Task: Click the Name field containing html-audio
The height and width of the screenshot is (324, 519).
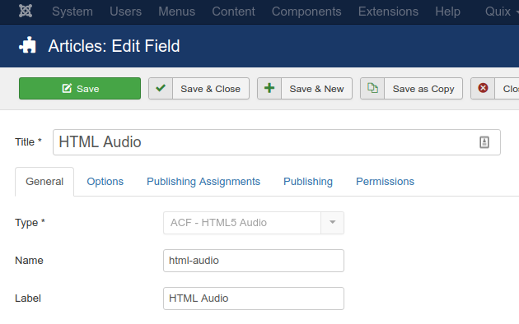Action: [254, 261]
